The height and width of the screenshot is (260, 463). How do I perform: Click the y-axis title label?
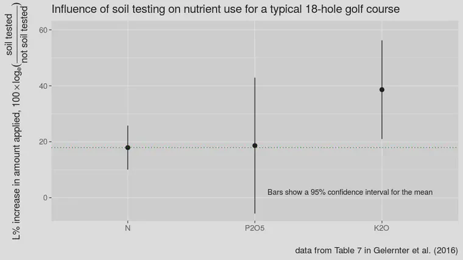(17, 121)
